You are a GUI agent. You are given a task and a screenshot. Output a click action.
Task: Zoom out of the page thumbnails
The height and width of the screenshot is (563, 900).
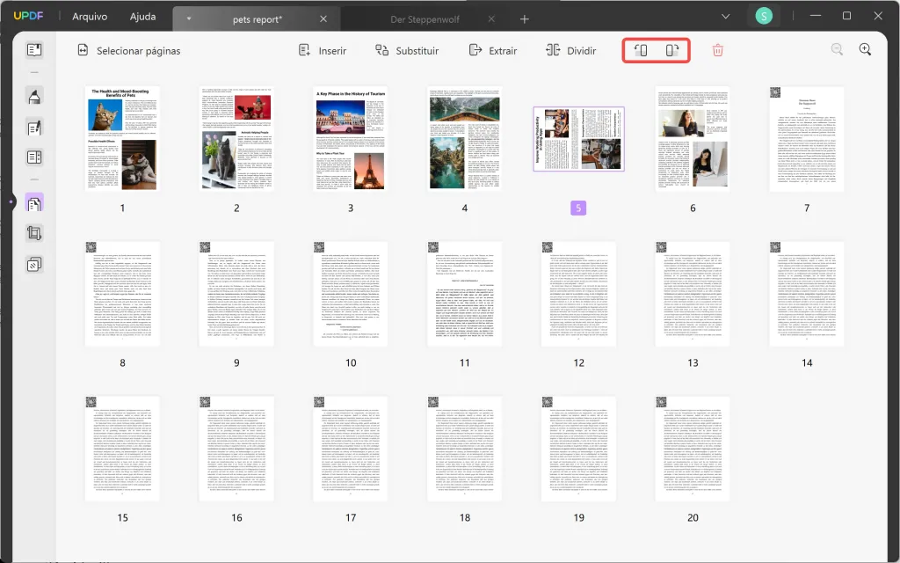pos(836,50)
